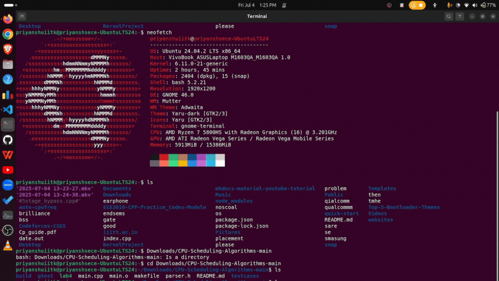Click the 'auto-cpufreq' directory text
Screen dimensions: 499x281
coord(37,207)
